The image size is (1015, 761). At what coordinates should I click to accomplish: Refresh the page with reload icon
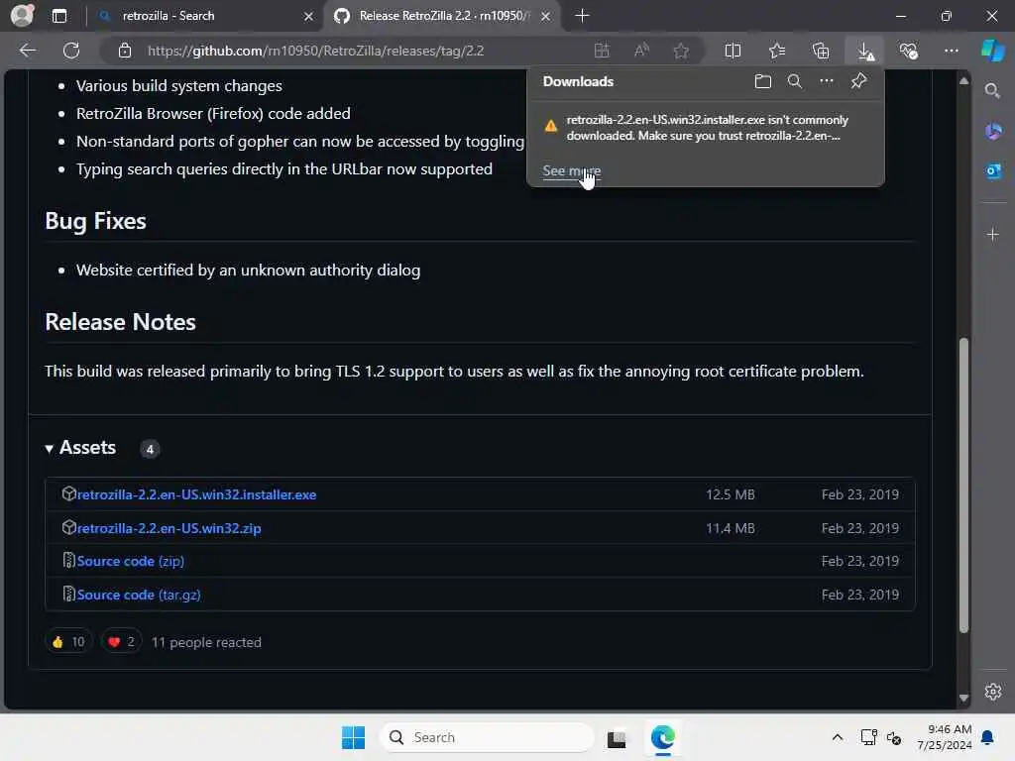pyautogui.click(x=71, y=51)
